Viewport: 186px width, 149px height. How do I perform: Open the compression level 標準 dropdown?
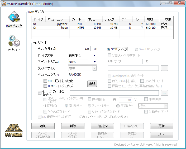pos(153,106)
